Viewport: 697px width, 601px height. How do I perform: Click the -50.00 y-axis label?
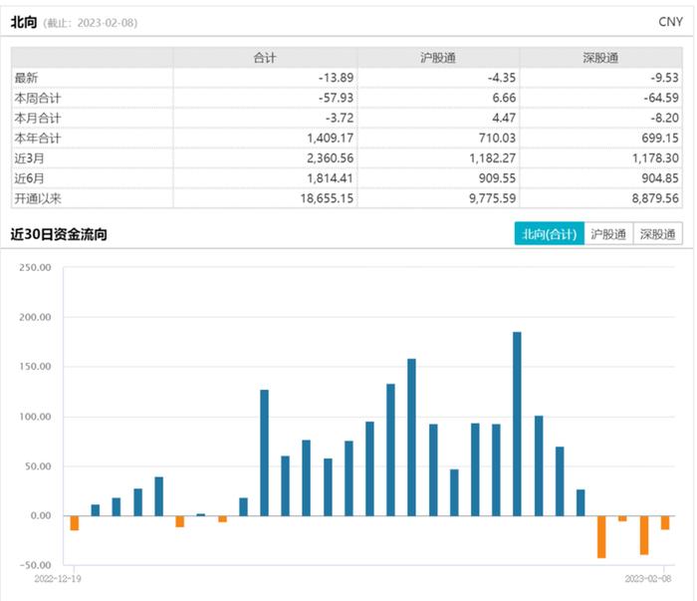click(x=35, y=565)
